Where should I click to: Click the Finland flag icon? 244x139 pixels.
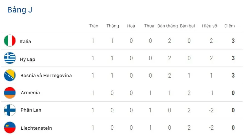pyautogui.click(x=10, y=110)
